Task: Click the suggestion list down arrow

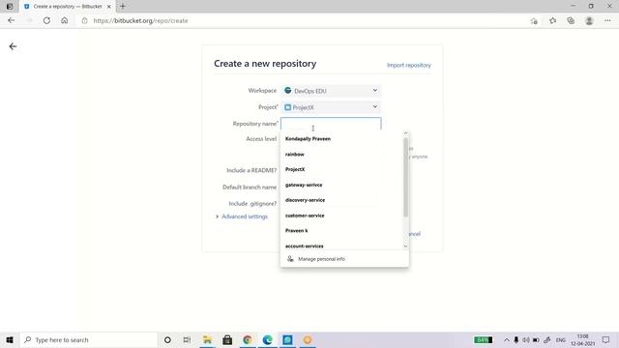Action: pos(406,246)
